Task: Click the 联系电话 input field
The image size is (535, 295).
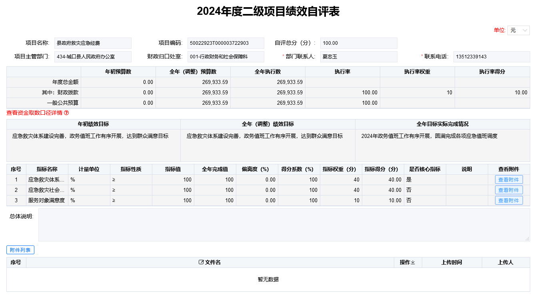Action: pyautogui.click(x=491, y=57)
